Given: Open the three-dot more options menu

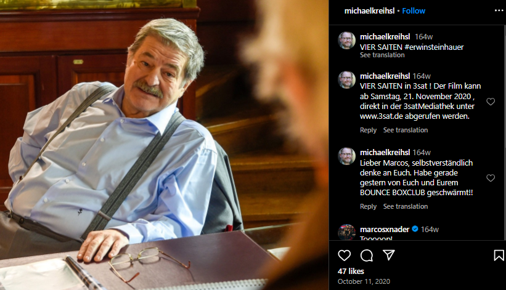Looking at the screenshot, I should point(499,10).
